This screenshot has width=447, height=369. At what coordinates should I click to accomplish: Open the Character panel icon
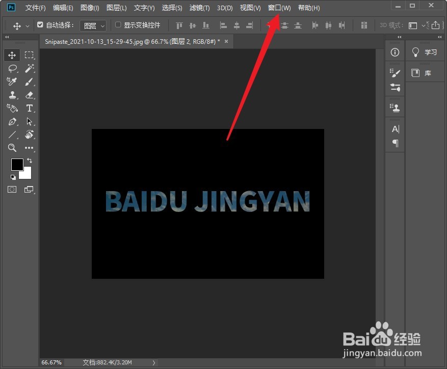click(396, 129)
